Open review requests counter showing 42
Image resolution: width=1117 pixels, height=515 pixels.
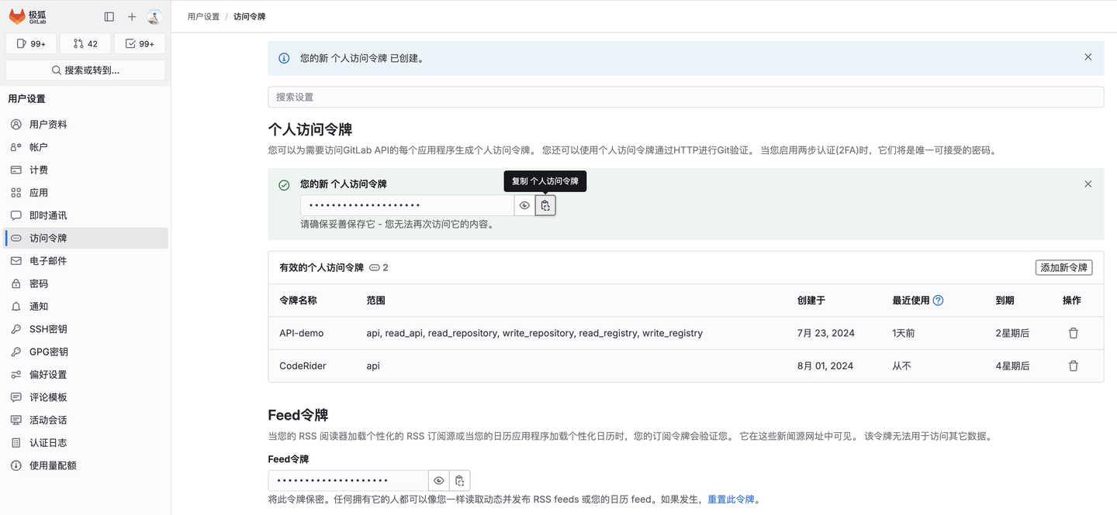(x=85, y=43)
